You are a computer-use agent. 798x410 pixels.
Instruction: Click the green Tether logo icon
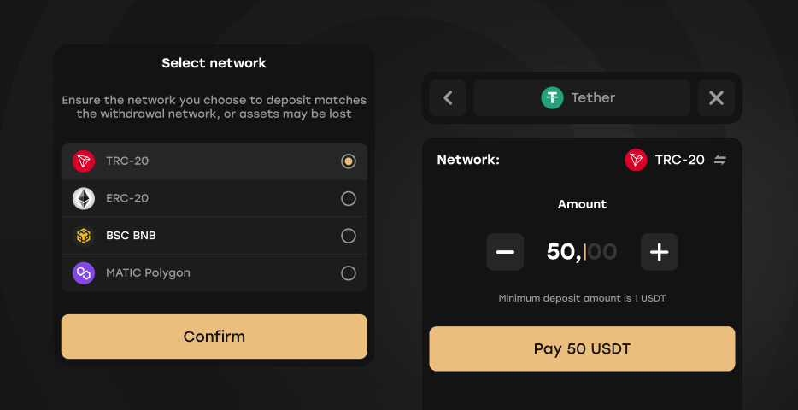coord(552,97)
